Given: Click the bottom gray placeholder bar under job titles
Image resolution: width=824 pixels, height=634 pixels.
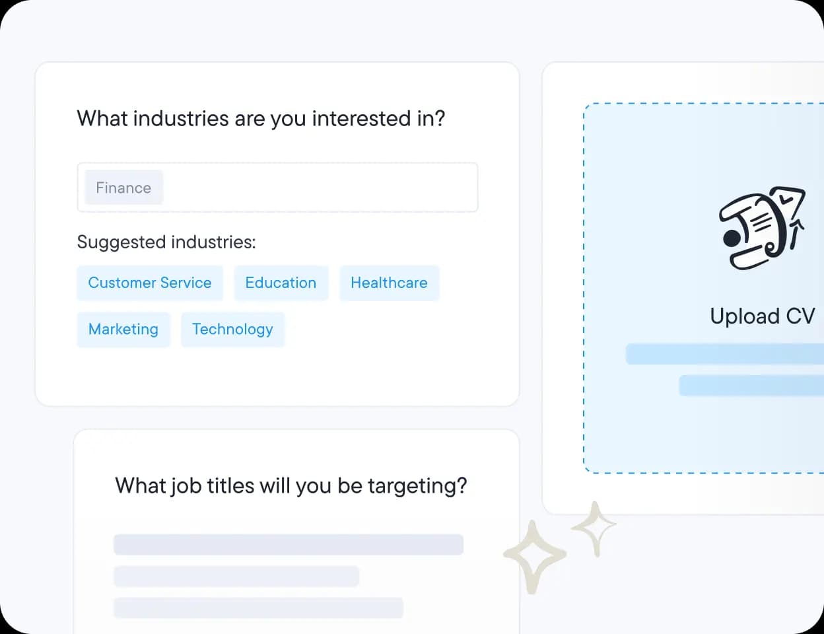Looking at the screenshot, I should click(x=258, y=608).
